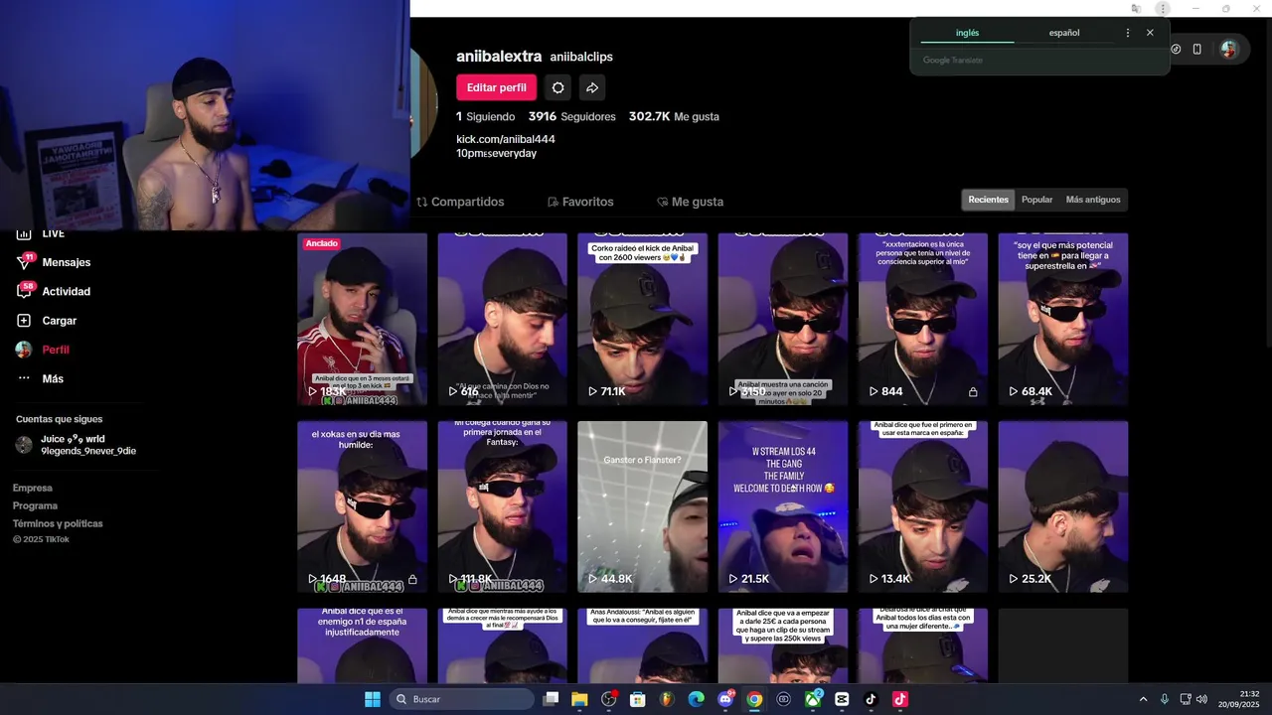Open Discord from taskbar
Viewport: 1272px width, 715px height.
point(725,699)
